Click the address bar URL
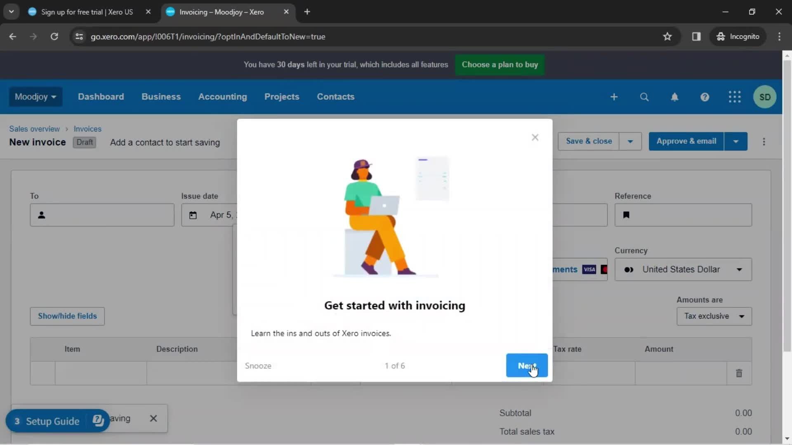This screenshot has height=445, width=792. coord(208,37)
